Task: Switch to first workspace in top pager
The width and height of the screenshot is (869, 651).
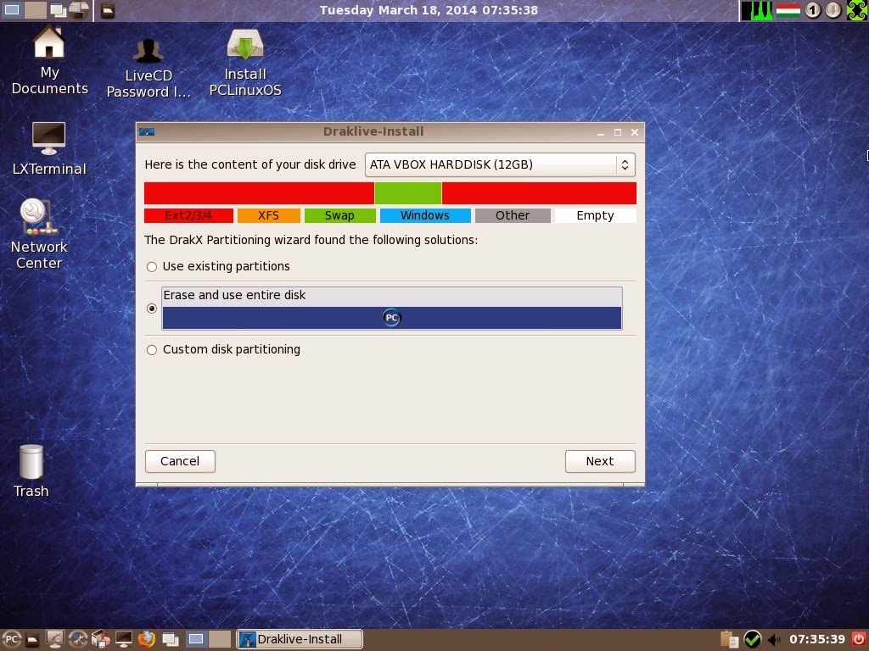Action: pos(12,10)
